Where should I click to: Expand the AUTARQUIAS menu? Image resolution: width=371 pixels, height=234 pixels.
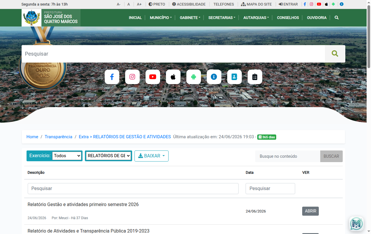tap(256, 18)
